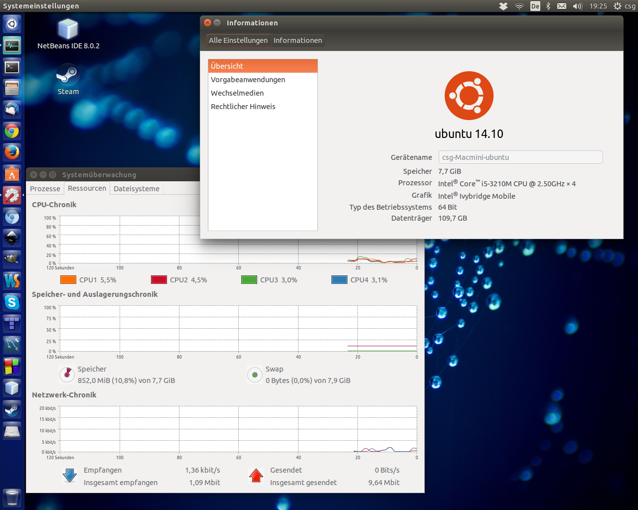The height and width of the screenshot is (510, 638).
Task: Click the 7,7 GiB Speicher value
Action: click(450, 171)
